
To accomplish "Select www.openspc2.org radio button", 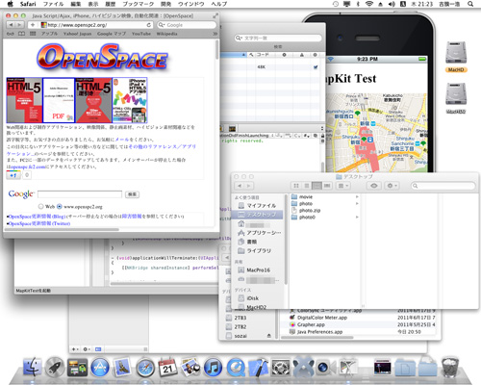I will 60,206.
